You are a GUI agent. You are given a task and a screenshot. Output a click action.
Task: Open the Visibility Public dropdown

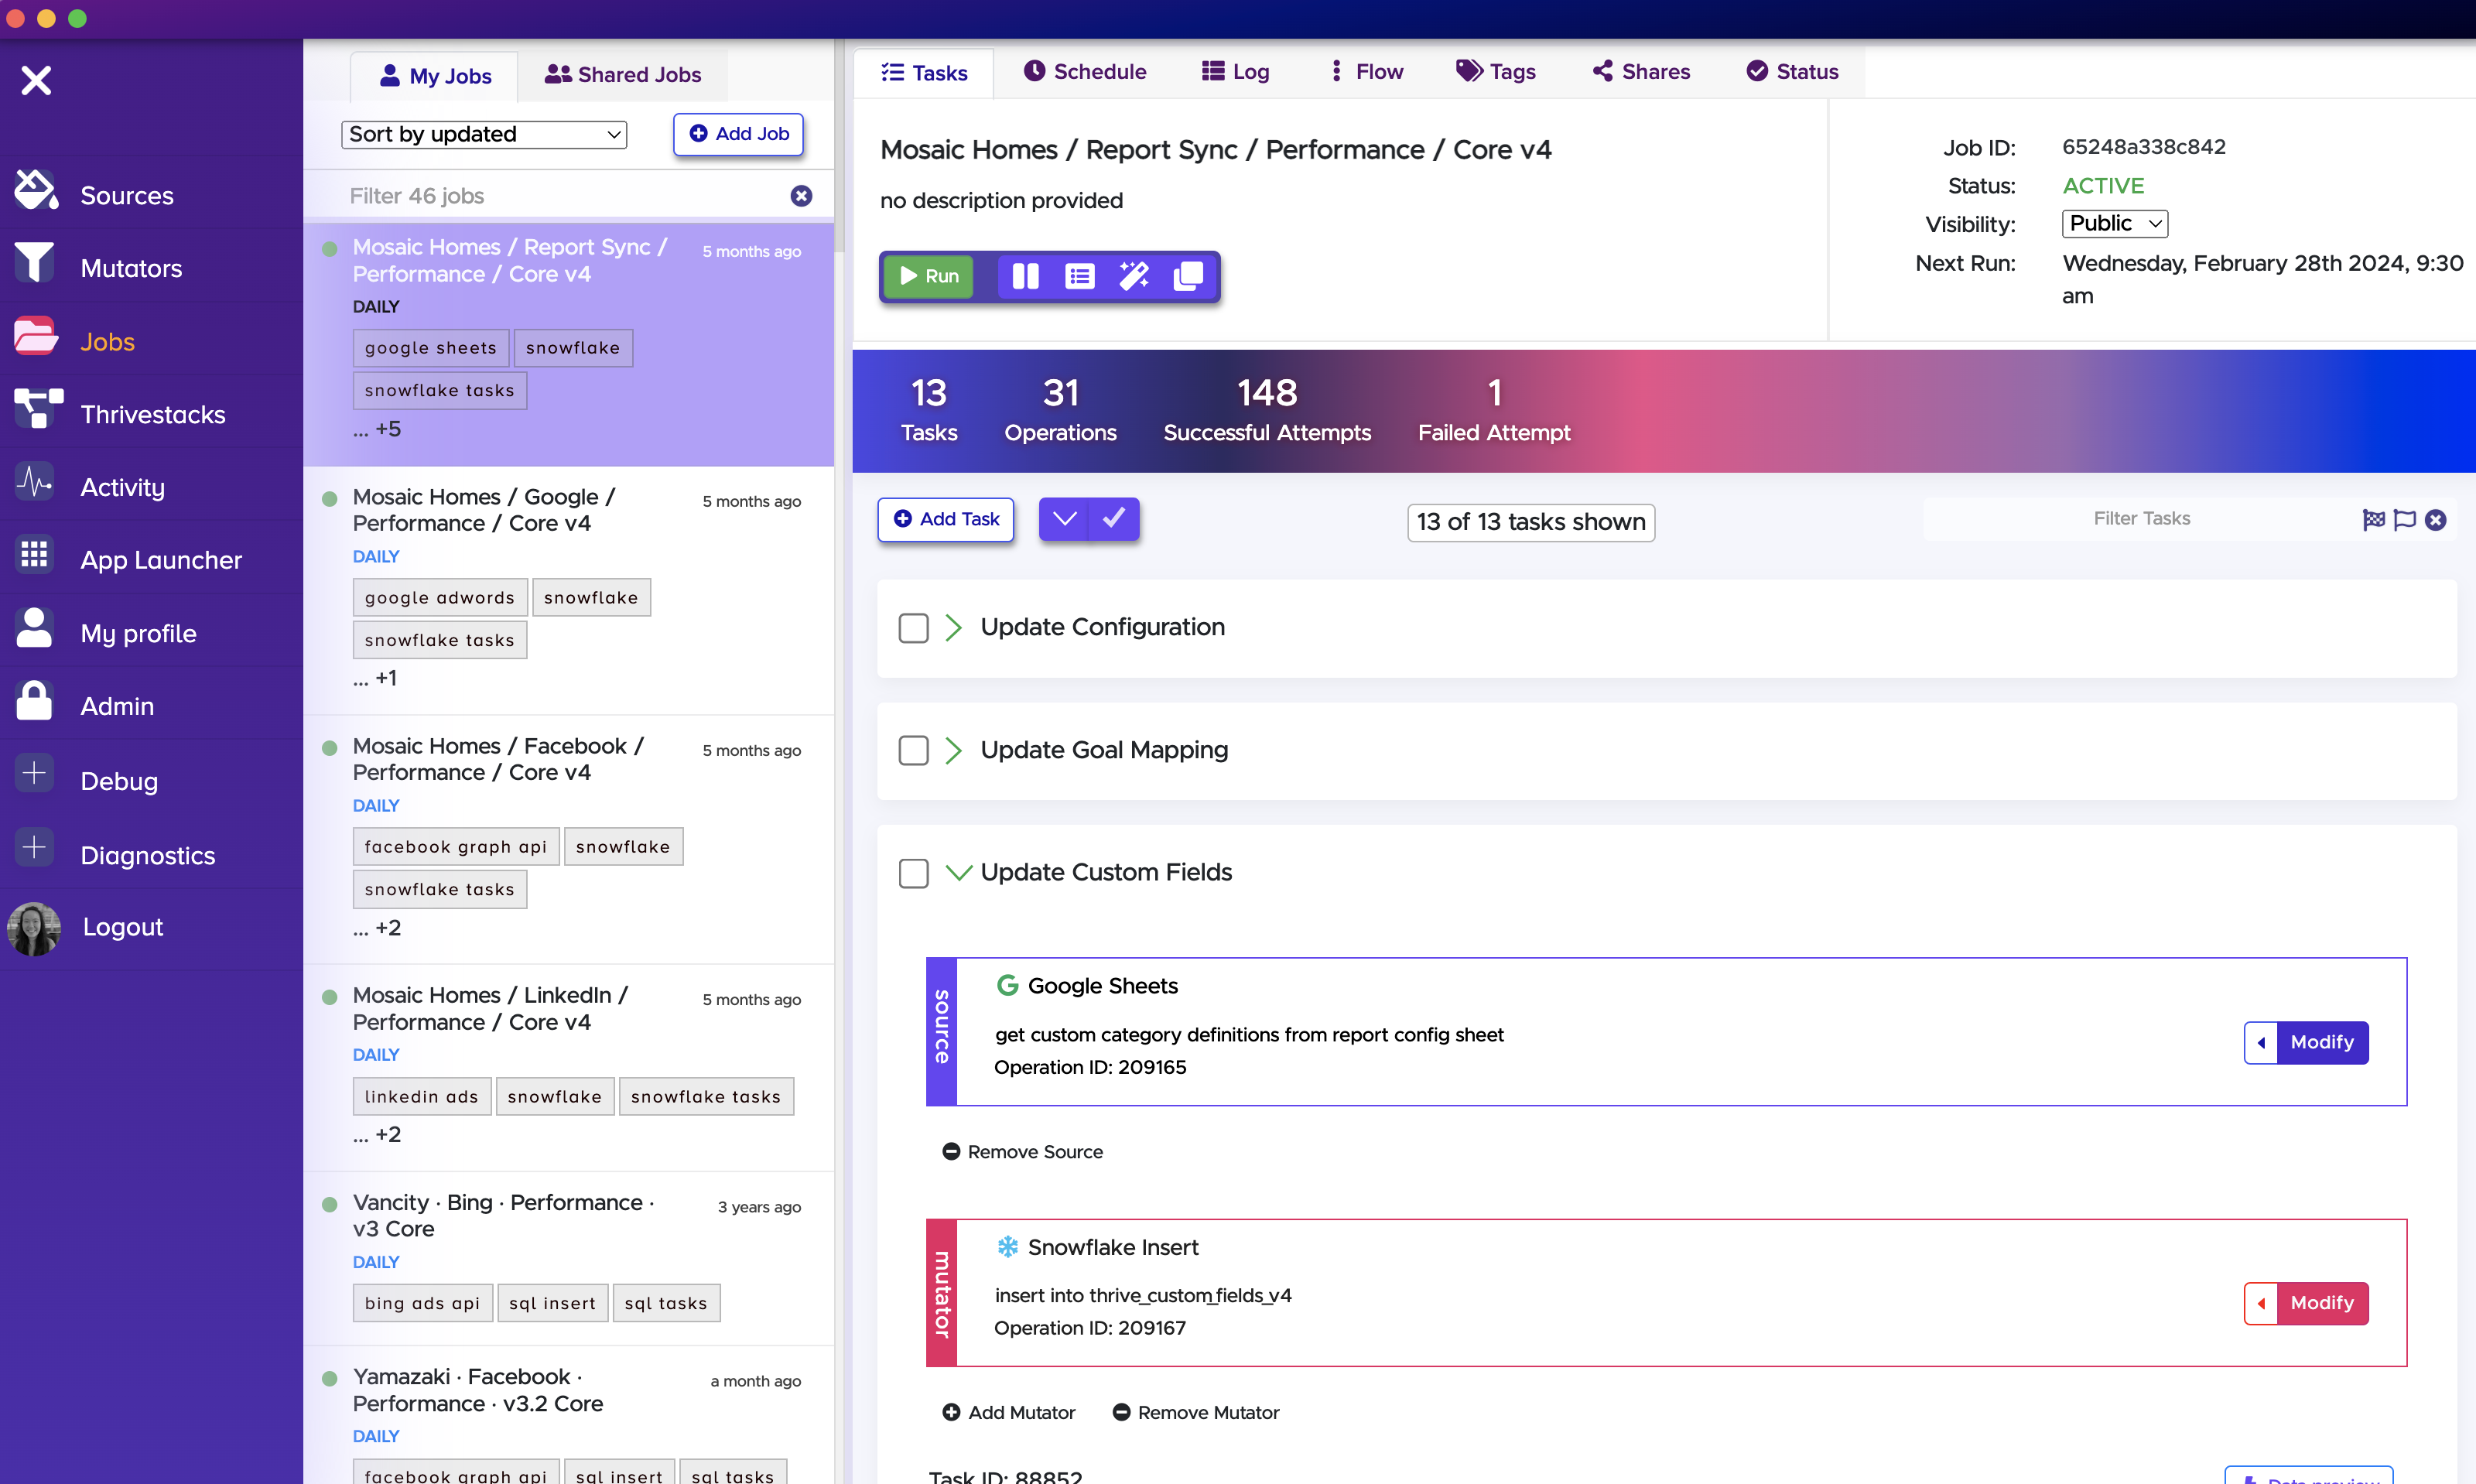pos(2114,223)
